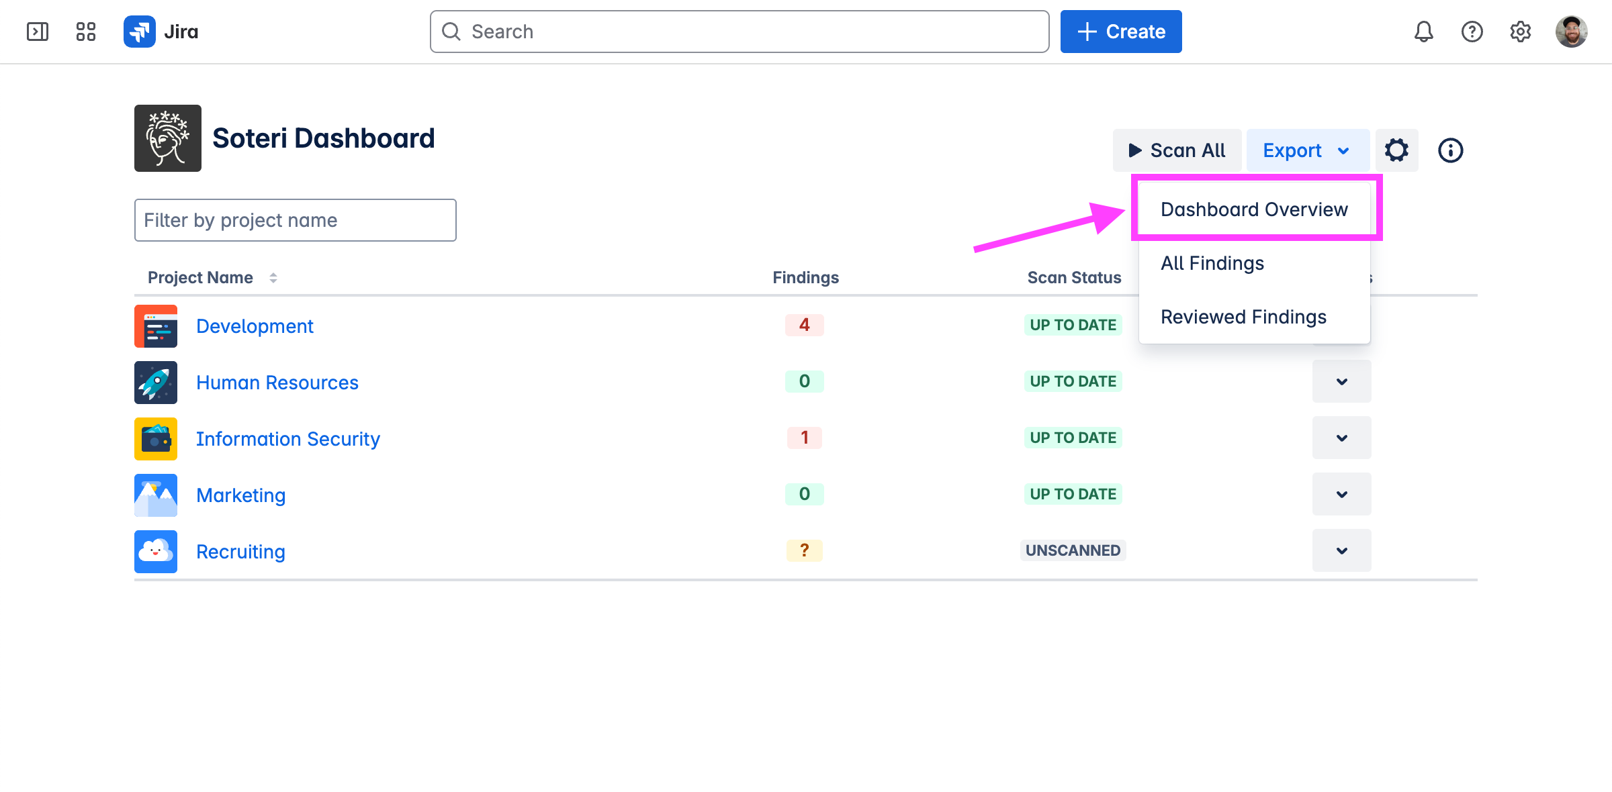Expand actions for Marketing row
The image size is (1612, 792).
click(1341, 494)
